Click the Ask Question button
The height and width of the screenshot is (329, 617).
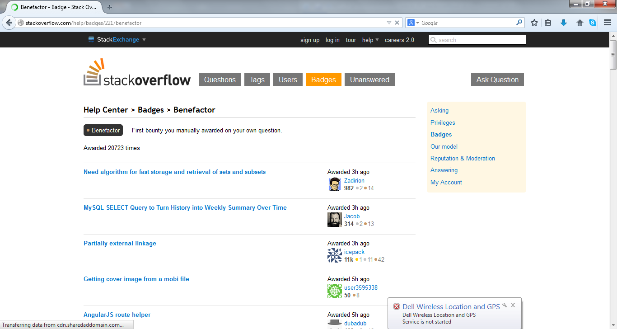pyautogui.click(x=497, y=79)
